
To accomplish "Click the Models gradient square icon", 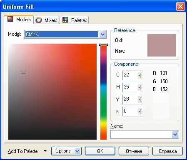I will [x=10, y=19].
